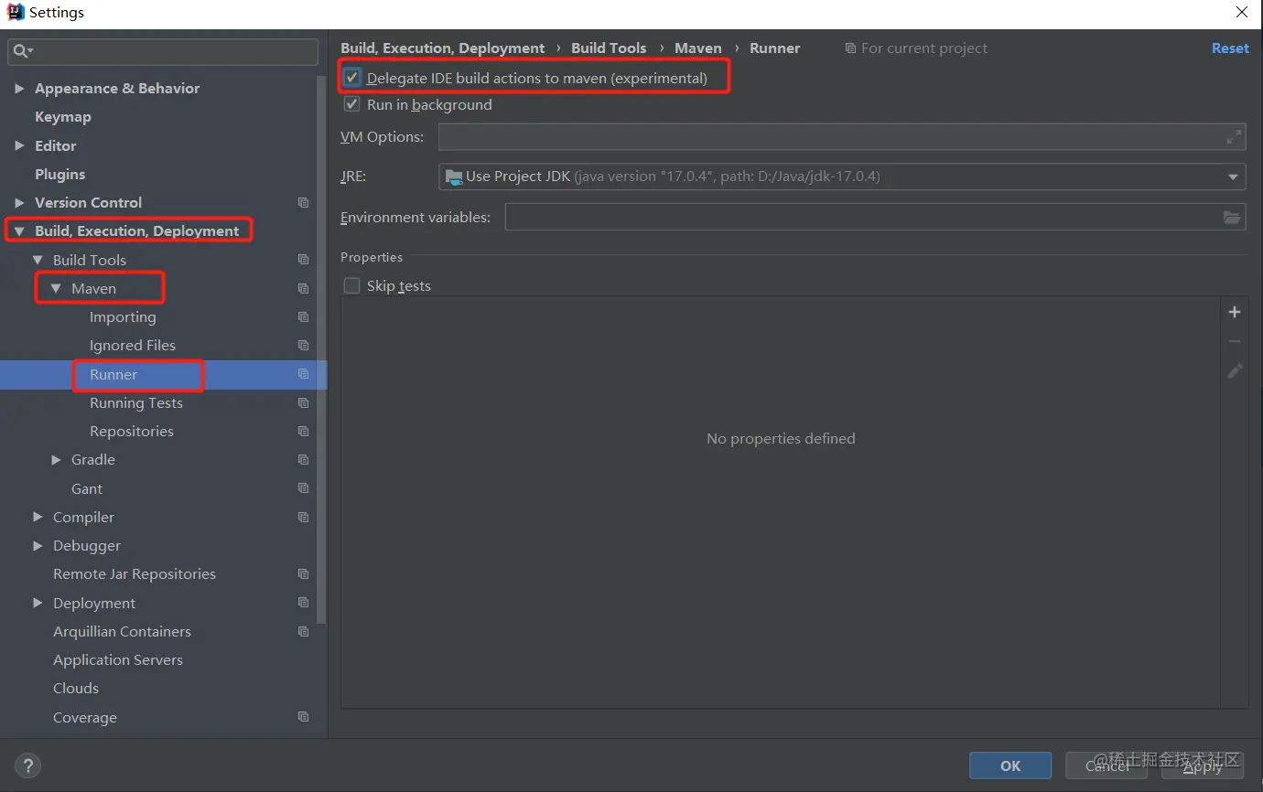Image resolution: width=1263 pixels, height=792 pixels.
Task: Select Arquillian Containers
Action: pyautogui.click(x=122, y=631)
